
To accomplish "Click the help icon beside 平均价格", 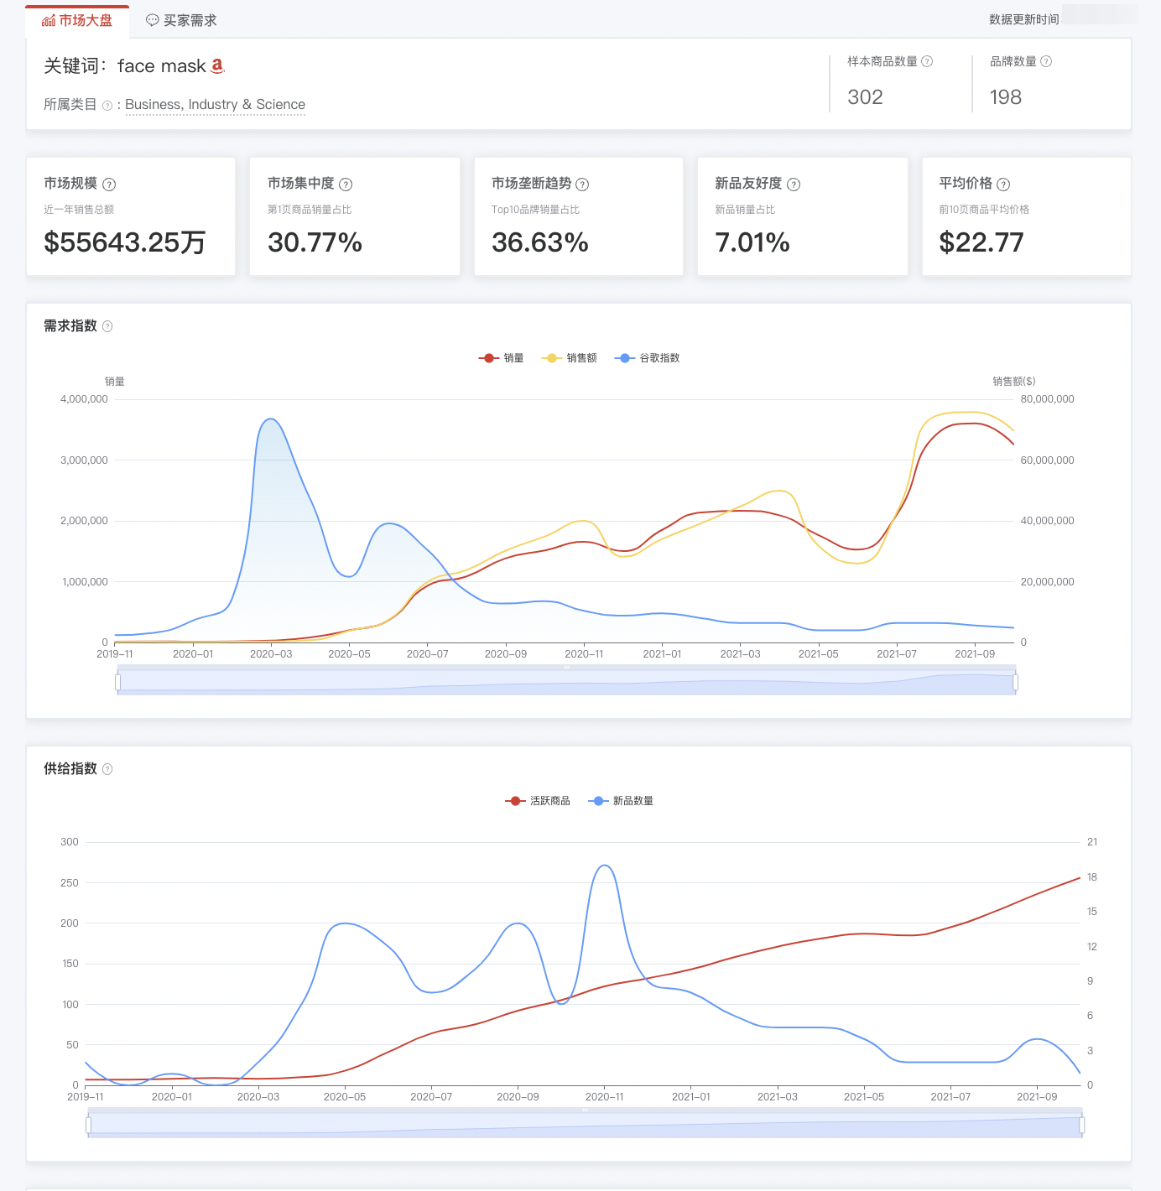I will click(1003, 185).
